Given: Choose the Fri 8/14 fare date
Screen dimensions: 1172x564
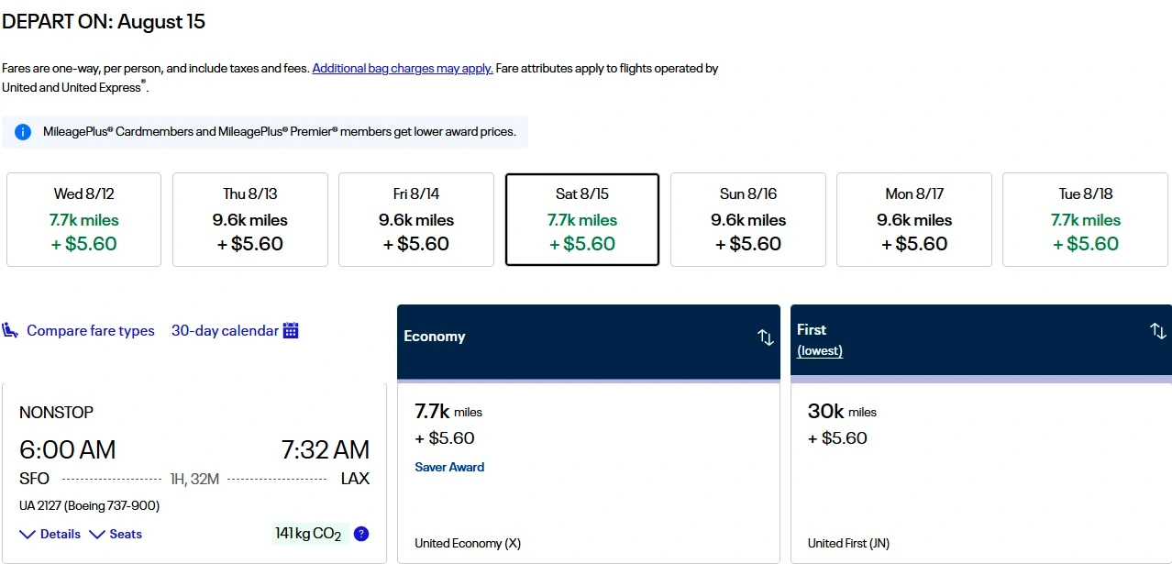Looking at the screenshot, I should [x=415, y=219].
